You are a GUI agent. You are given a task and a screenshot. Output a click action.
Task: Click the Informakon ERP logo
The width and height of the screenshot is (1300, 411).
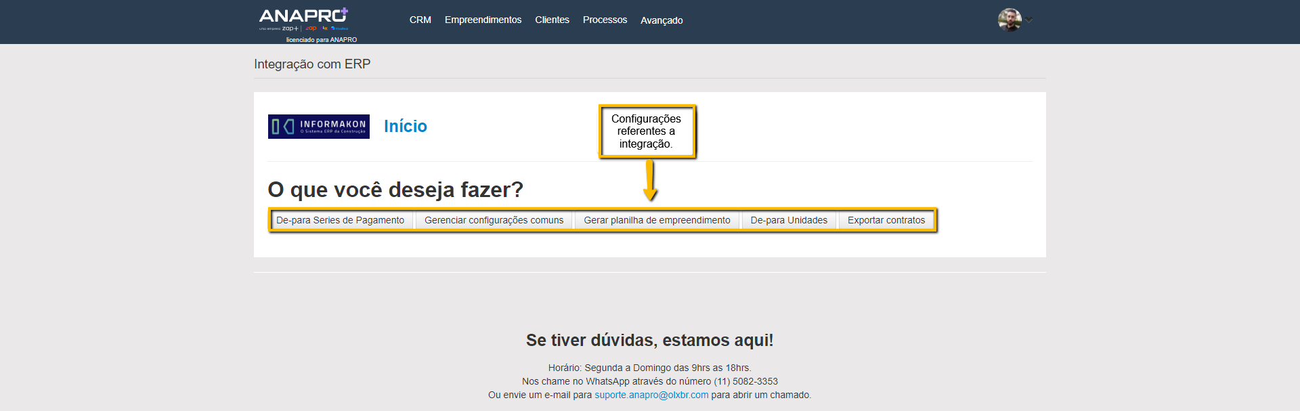click(x=319, y=127)
